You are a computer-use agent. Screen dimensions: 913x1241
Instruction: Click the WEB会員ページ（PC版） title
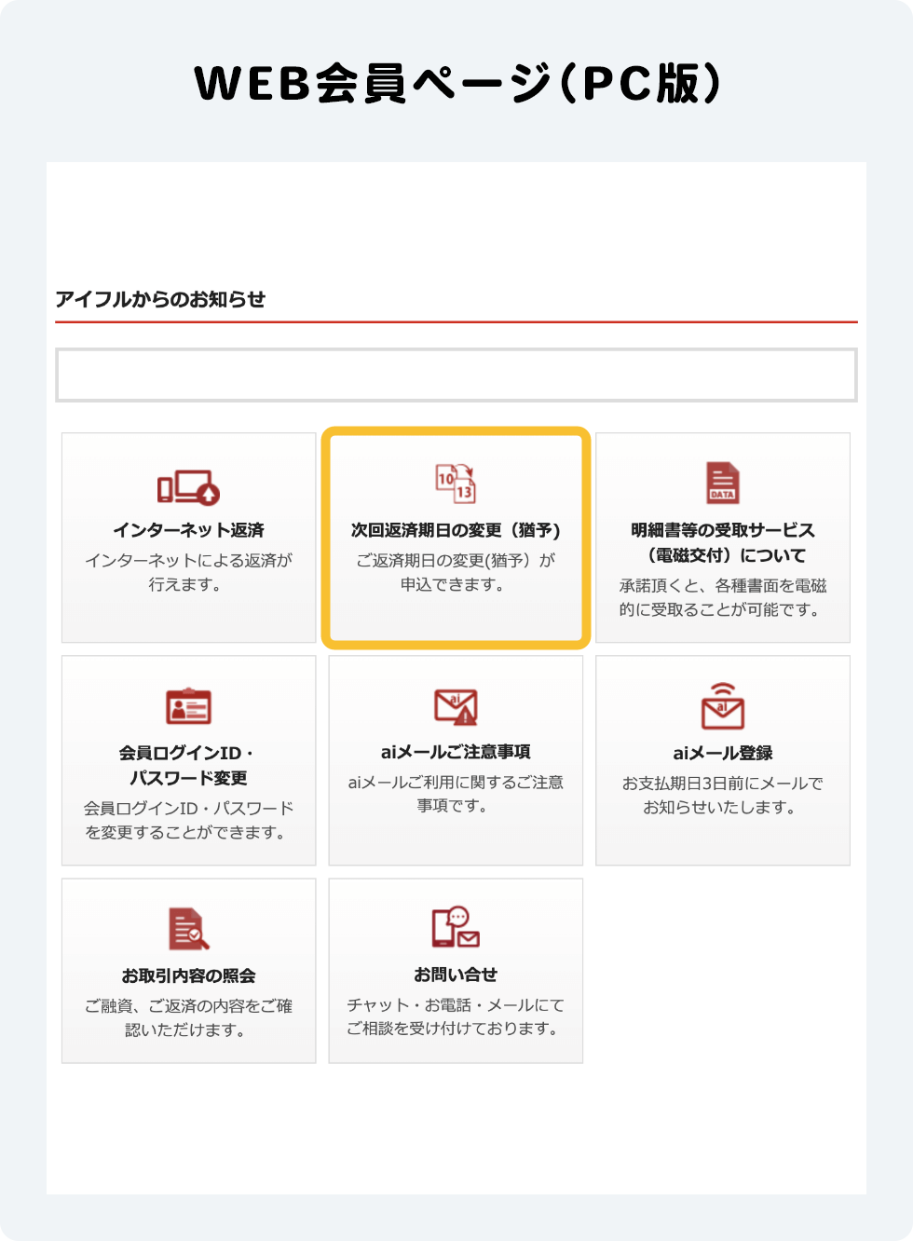[x=456, y=83]
